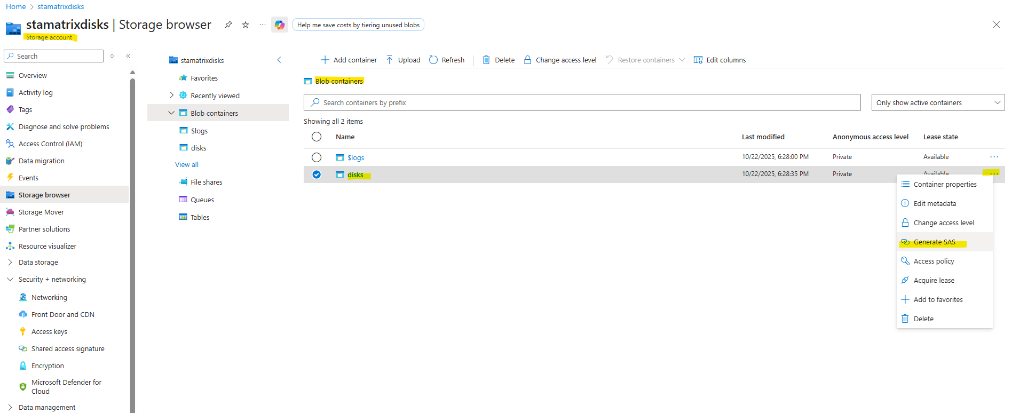Image resolution: width=1012 pixels, height=413 pixels.
Task: Open more options ellipsis beside page title
Action: coord(263,25)
